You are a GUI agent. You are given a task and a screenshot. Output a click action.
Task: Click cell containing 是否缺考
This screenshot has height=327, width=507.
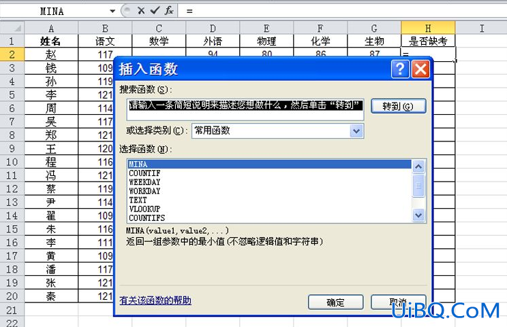click(428, 41)
